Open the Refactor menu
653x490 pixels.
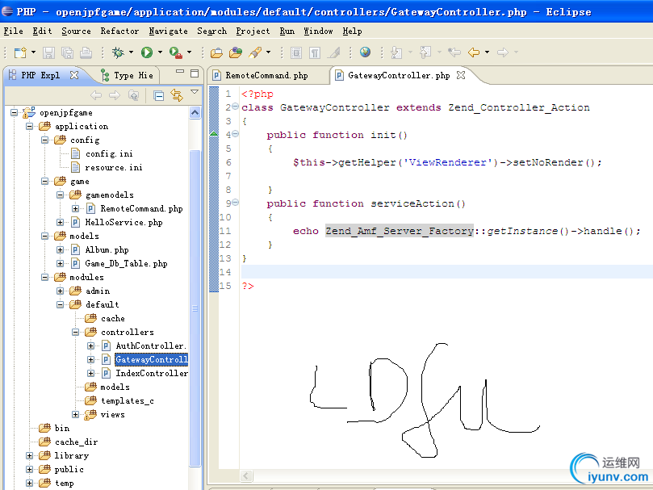[119, 31]
